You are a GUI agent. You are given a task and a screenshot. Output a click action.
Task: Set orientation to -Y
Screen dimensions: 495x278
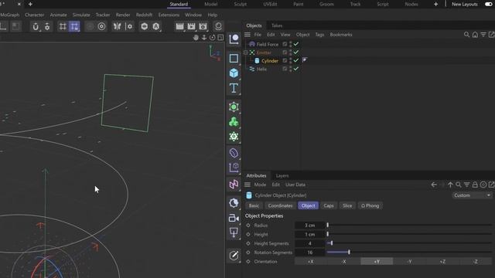[x=409, y=262]
